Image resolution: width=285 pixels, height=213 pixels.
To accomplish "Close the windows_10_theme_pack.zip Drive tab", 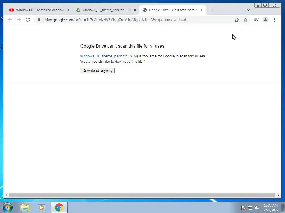I will pyautogui.click(x=135, y=10).
